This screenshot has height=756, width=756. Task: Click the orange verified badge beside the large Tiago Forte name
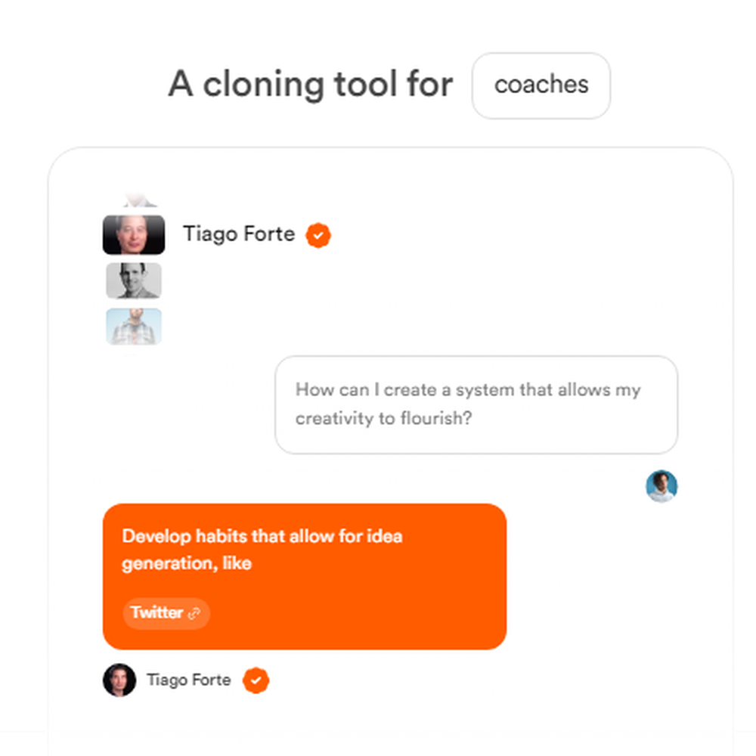pyautogui.click(x=318, y=235)
